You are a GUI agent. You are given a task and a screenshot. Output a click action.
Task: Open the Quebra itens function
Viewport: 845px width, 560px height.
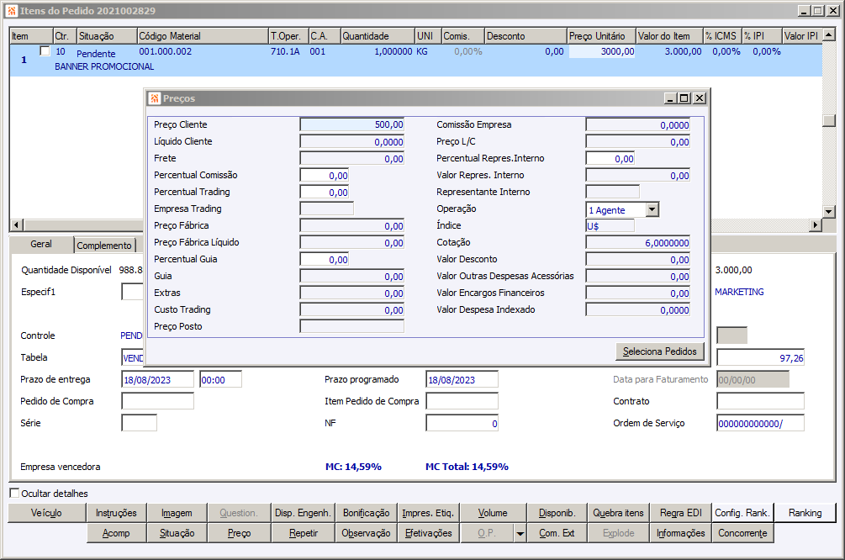point(618,513)
